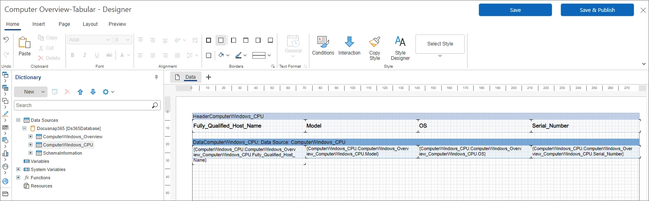Open the Preview tab
This screenshot has width=649, height=201.
coord(117,24)
